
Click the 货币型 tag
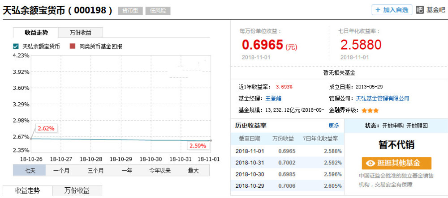point(130,11)
